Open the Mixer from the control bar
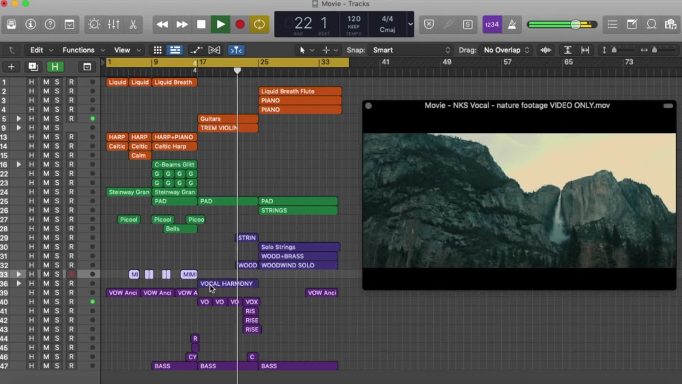This screenshot has height=384, width=682. coord(113,25)
